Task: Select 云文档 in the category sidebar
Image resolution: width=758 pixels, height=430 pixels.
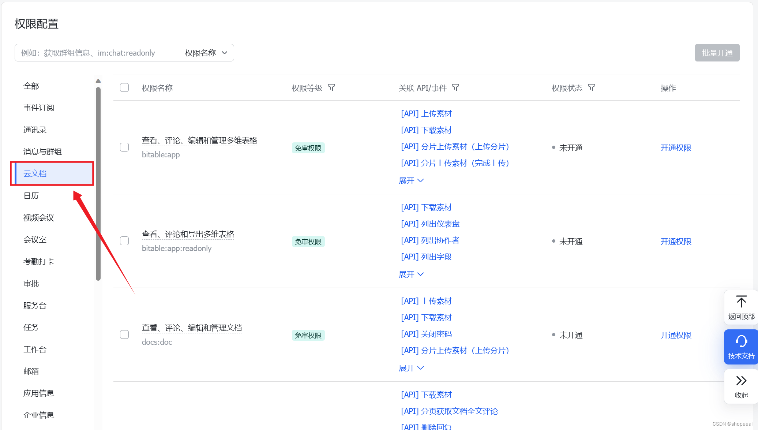Action: coord(35,173)
